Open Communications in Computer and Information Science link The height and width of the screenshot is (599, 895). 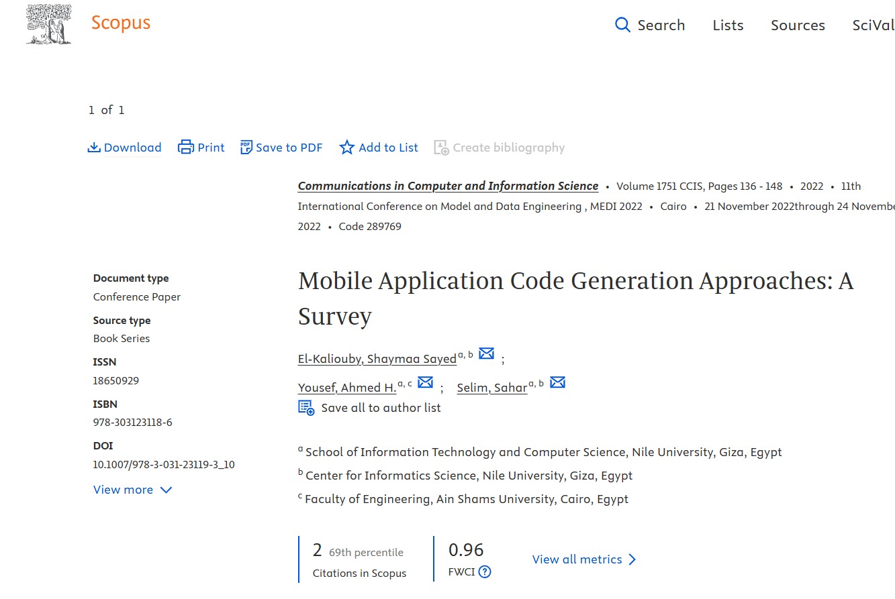pos(448,186)
